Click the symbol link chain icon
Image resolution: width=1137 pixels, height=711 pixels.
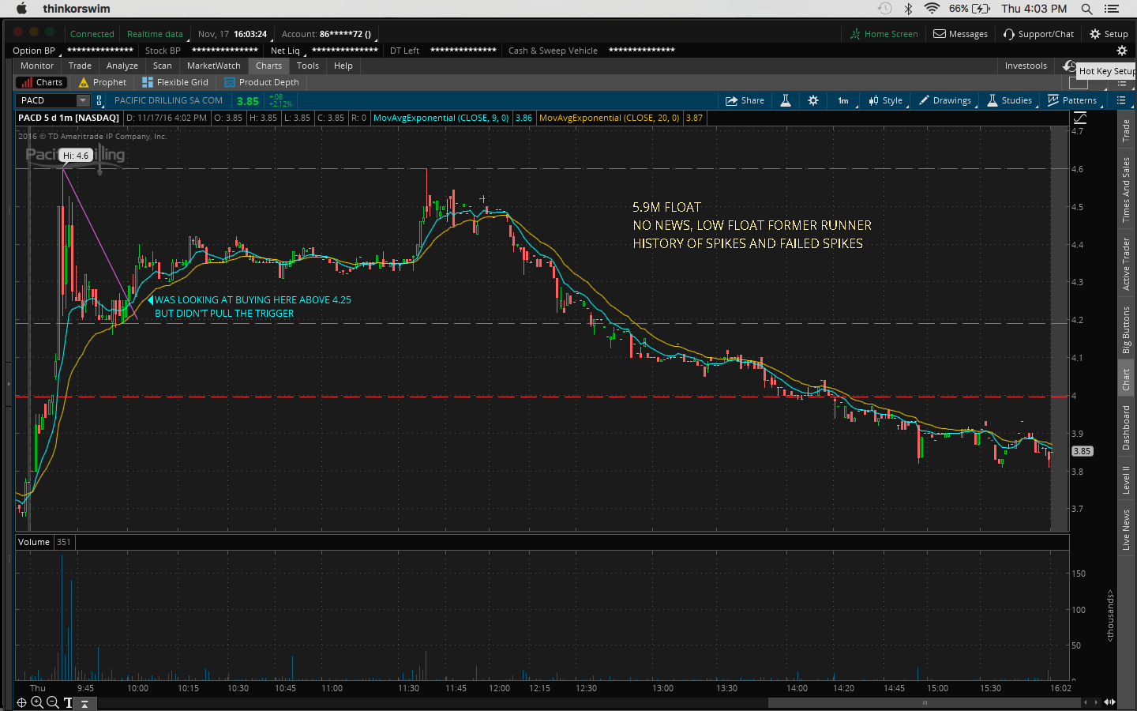99,100
